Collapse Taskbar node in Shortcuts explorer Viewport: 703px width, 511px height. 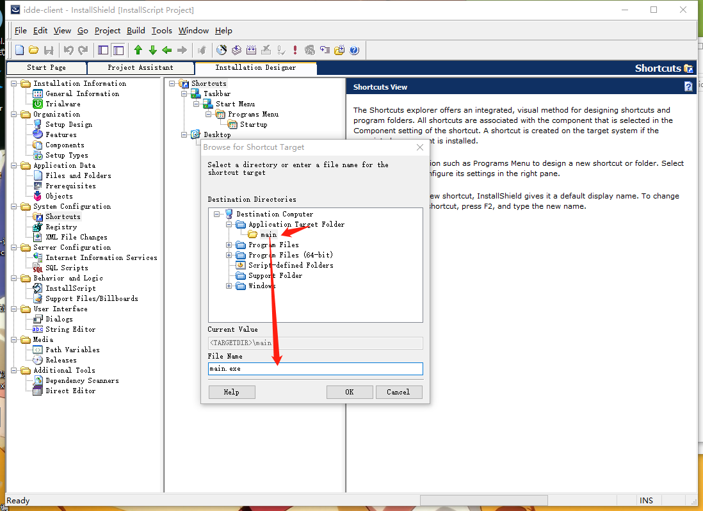coord(184,93)
